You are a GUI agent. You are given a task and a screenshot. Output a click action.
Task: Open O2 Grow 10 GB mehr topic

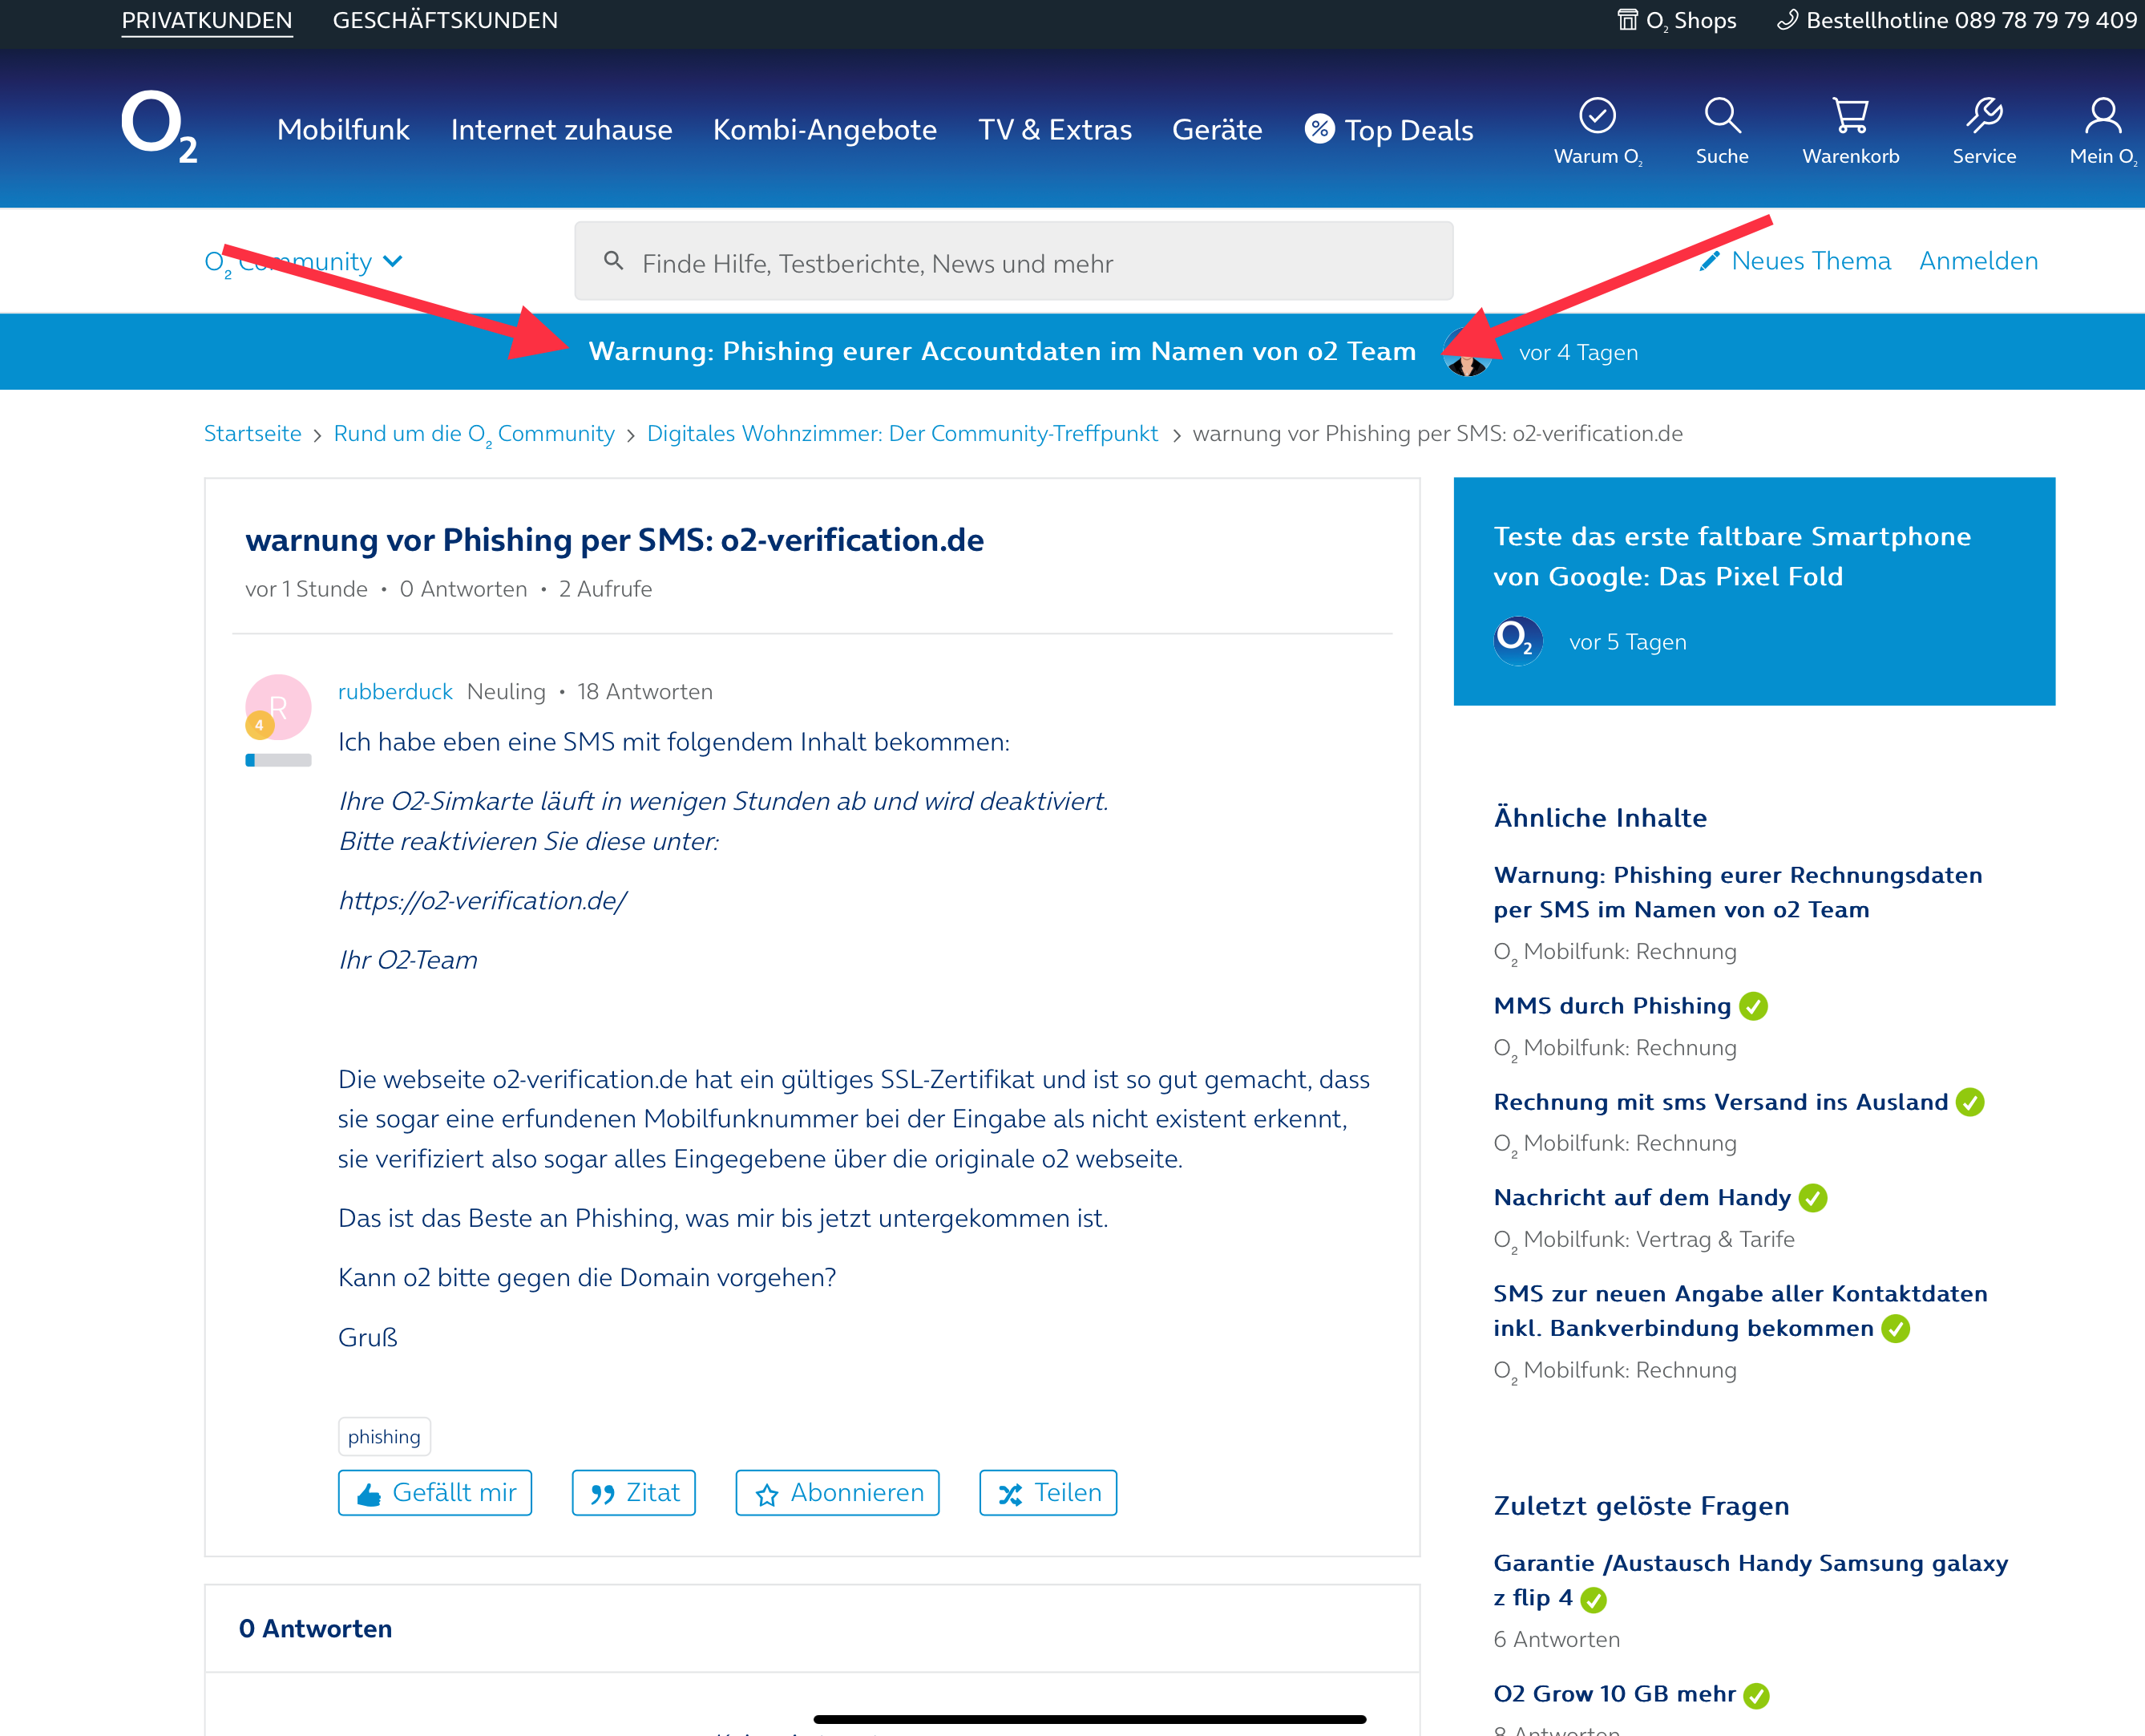(x=1614, y=1693)
